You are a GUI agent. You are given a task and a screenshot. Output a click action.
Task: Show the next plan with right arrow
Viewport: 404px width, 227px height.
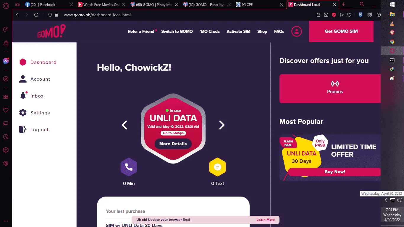coord(222,125)
